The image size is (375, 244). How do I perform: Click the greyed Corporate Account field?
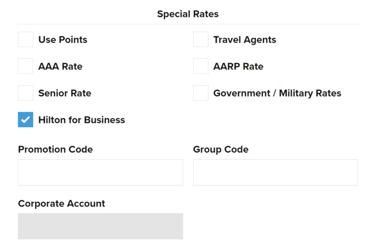(x=100, y=226)
